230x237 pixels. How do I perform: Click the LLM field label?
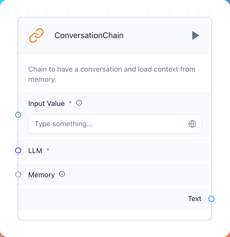[x=35, y=151]
